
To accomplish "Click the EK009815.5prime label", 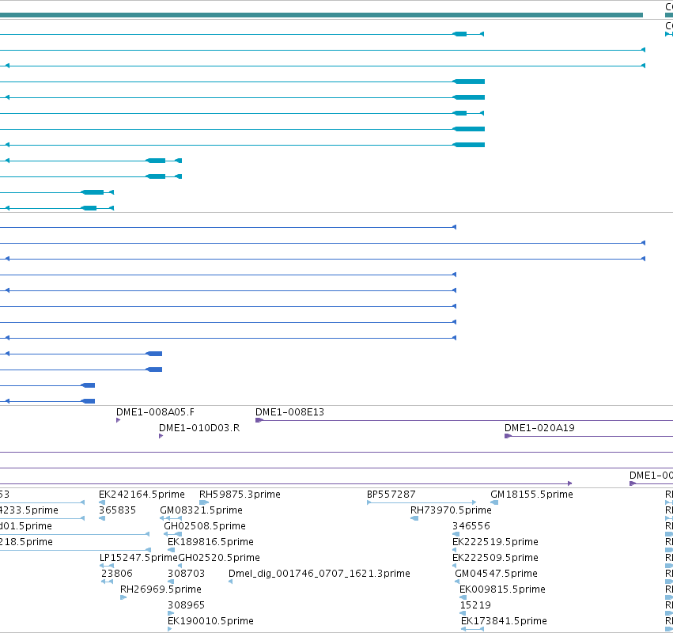I will (x=502, y=589).
